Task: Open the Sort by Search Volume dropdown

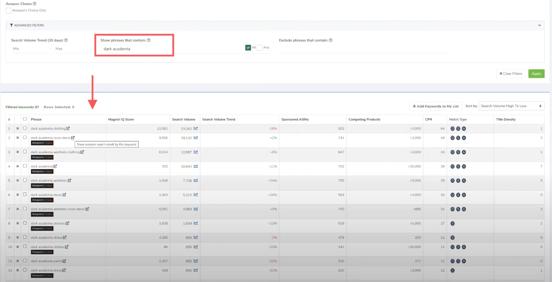Action: 511,106
